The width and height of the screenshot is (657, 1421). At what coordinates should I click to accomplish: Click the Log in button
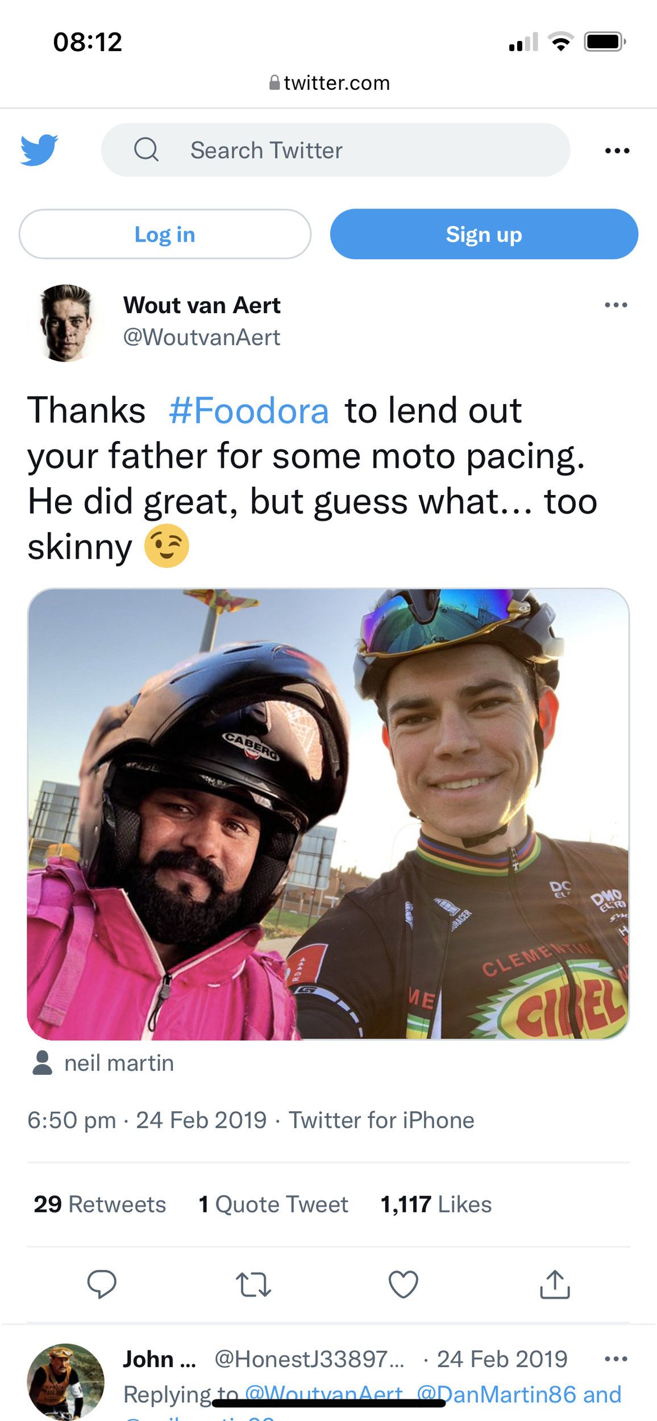(x=165, y=234)
